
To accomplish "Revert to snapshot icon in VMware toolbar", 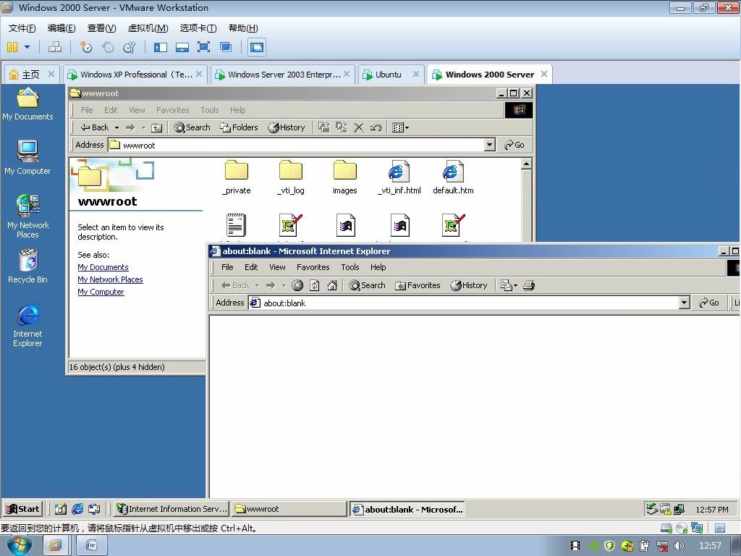I will (108, 47).
